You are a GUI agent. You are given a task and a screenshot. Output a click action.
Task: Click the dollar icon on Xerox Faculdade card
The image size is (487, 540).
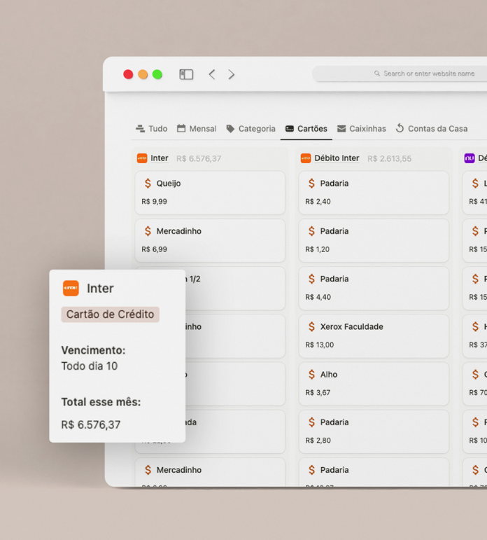click(311, 326)
